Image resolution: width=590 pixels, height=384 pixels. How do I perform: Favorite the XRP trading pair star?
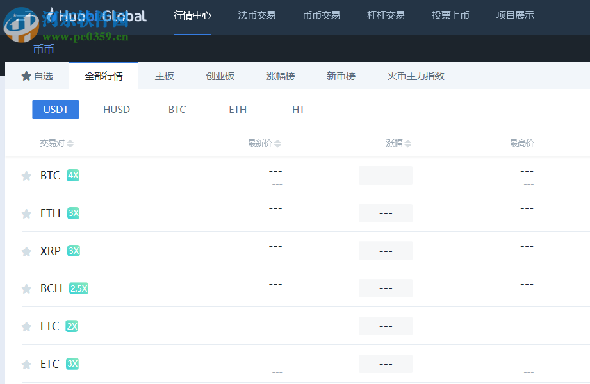tap(26, 251)
